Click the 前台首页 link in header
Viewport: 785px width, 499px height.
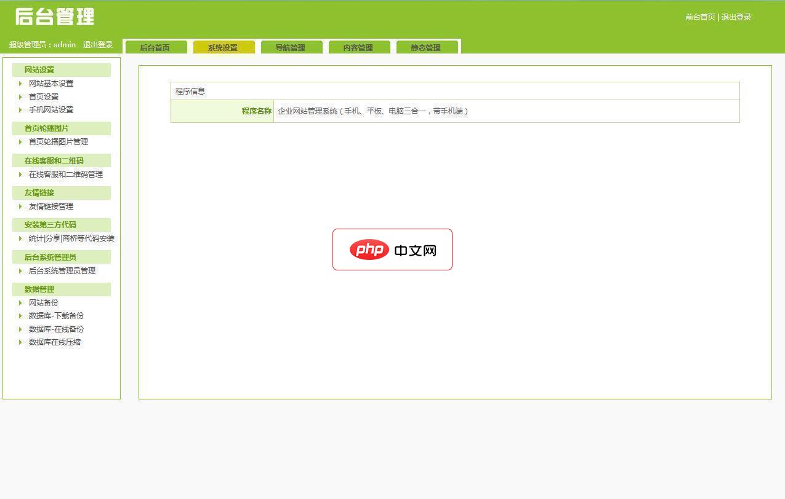click(x=700, y=17)
